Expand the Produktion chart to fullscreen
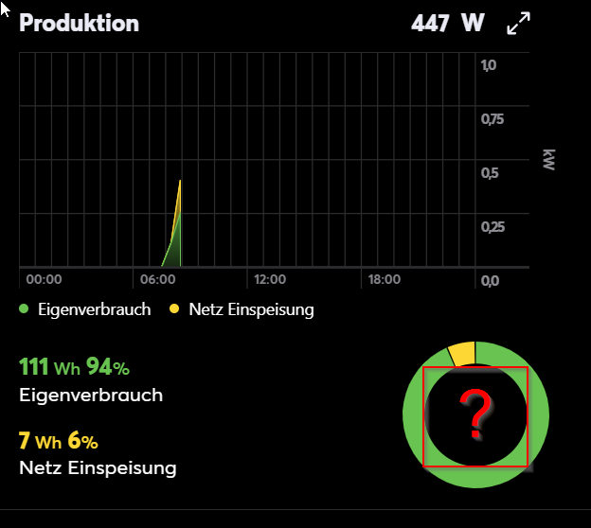 click(x=518, y=25)
